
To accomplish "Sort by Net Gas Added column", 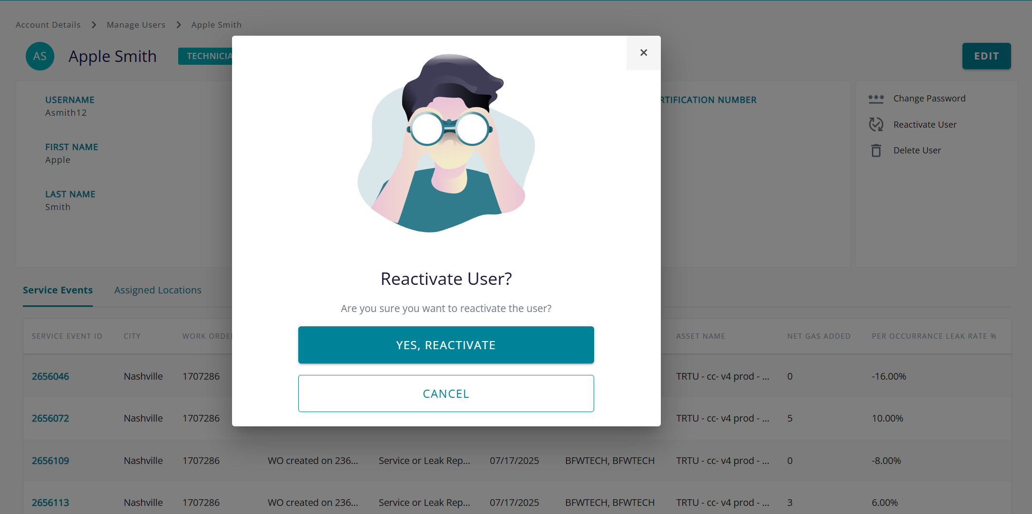I will pyautogui.click(x=819, y=336).
